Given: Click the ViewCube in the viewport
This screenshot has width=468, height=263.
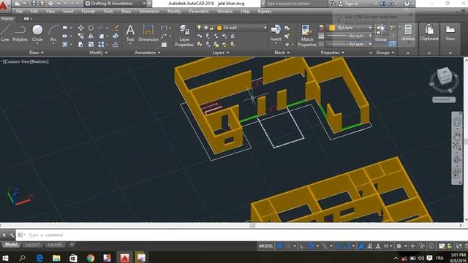Looking at the screenshot, I should click(x=445, y=75).
